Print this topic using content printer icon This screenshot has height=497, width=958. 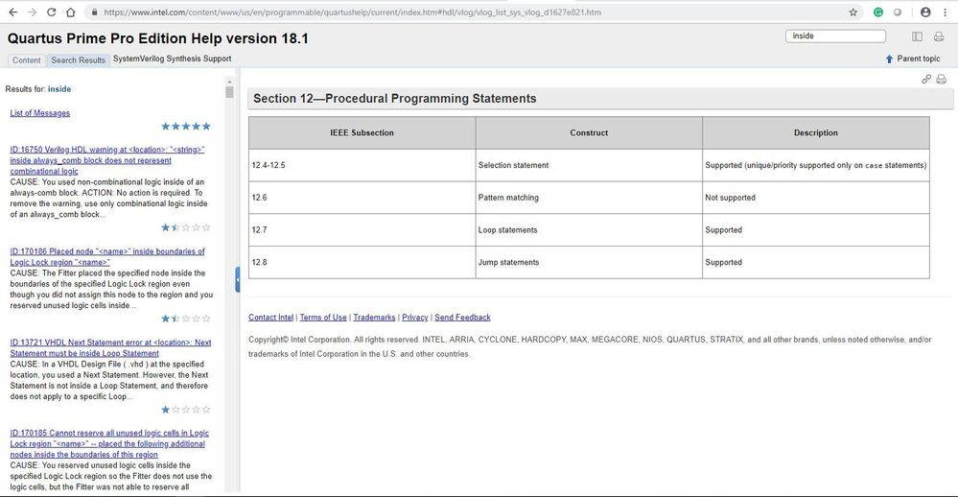941,79
